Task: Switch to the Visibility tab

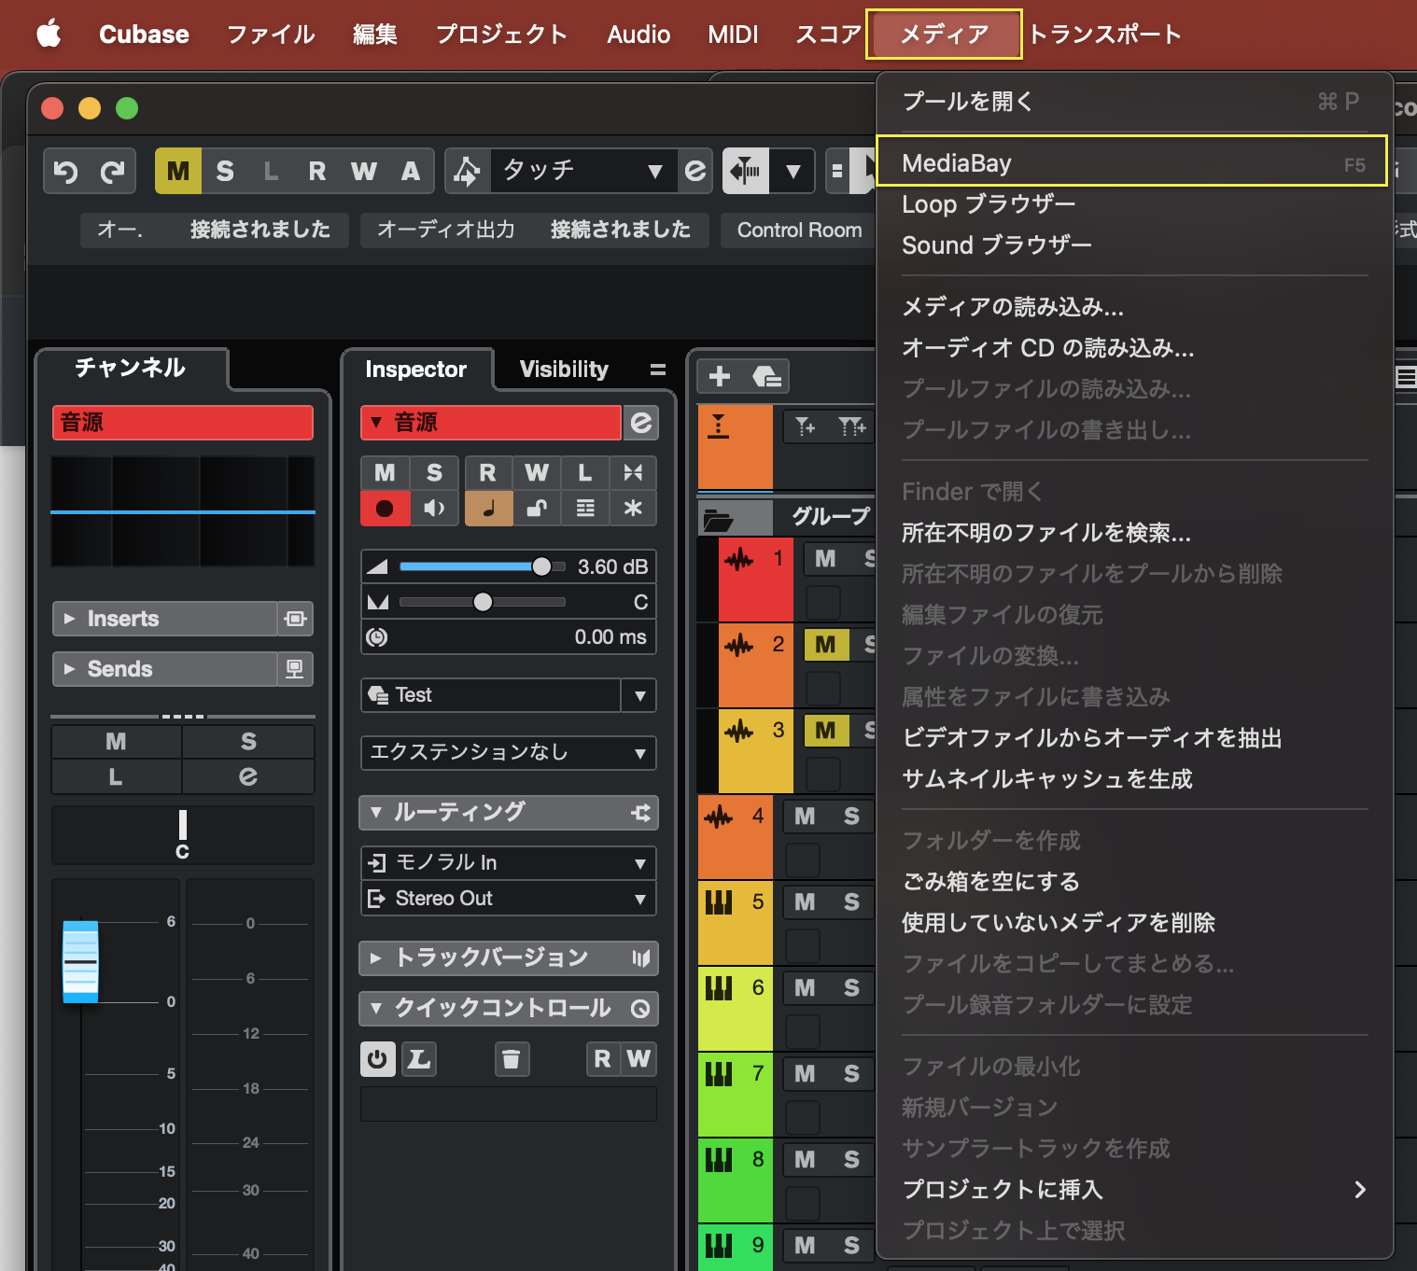Action: [x=564, y=370]
